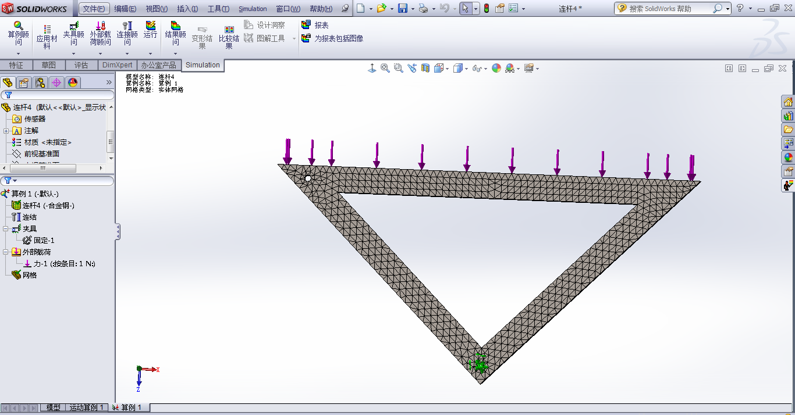Open the 外部载荷顾问 external loads advisor
Screen dimensions: 795x415
[x=100, y=33]
